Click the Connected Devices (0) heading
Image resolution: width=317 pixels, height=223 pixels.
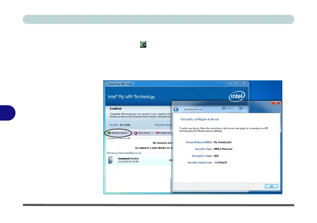118,138
